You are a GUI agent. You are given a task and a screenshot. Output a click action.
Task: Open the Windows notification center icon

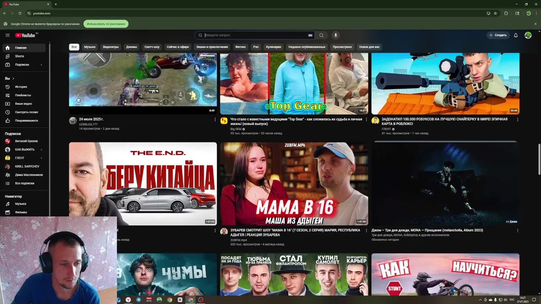point(534,300)
